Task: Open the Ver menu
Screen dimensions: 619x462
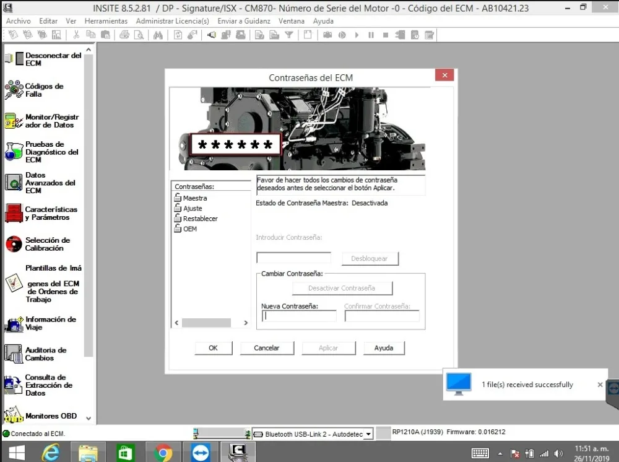Action: click(71, 21)
